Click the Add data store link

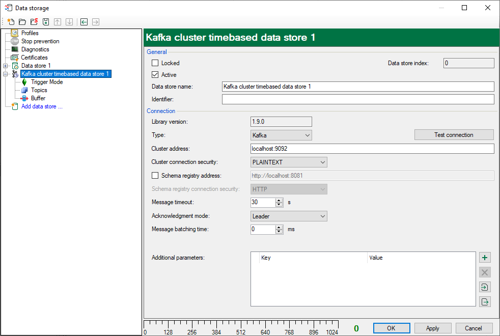click(x=42, y=106)
